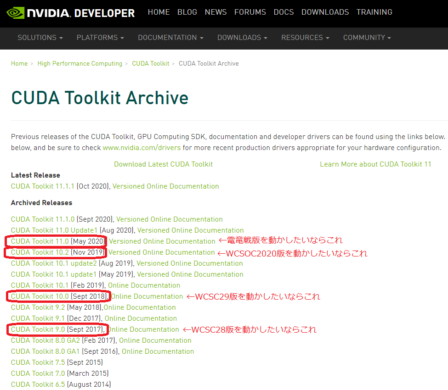The height and width of the screenshot is (390, 448).
Task: Go to TRAINING in top navigation
Action: click(x=374, y=12)
